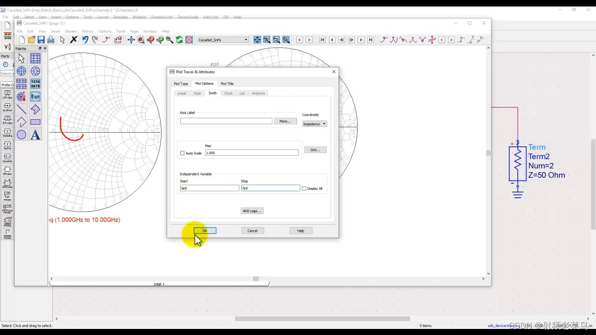Jump to first trace point icon
The width and height of the screenshot is (596, 335).
(322, 40)
